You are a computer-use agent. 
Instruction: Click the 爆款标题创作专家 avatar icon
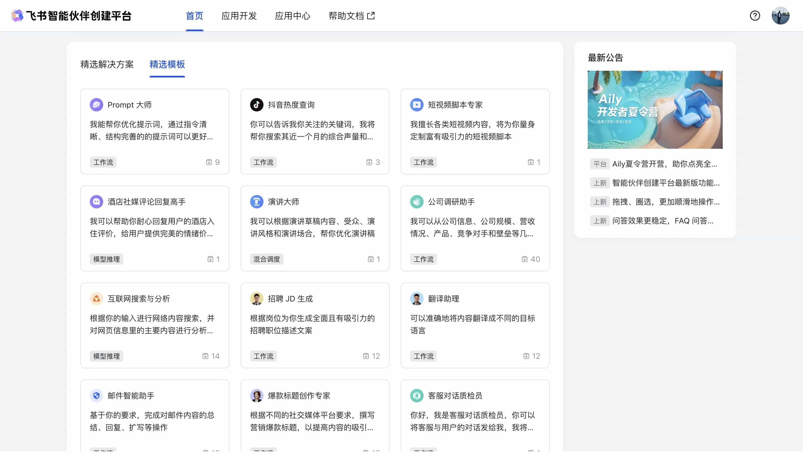257,395
